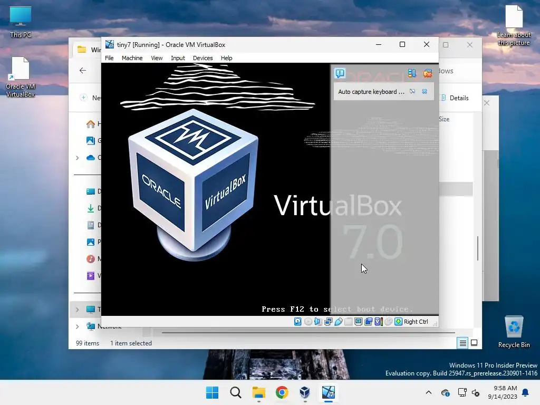Click the Recycle Bin desktop icon
Viewport: 540px width, 405px height.
point(514,332)
